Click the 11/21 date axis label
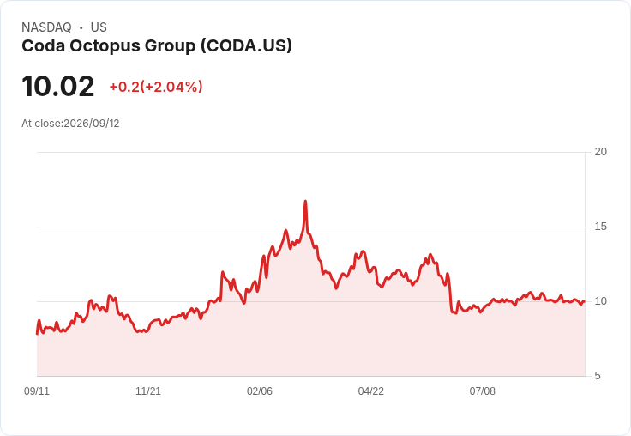The width and height of the screenshot is (631, 436). (x=148, y=391)
